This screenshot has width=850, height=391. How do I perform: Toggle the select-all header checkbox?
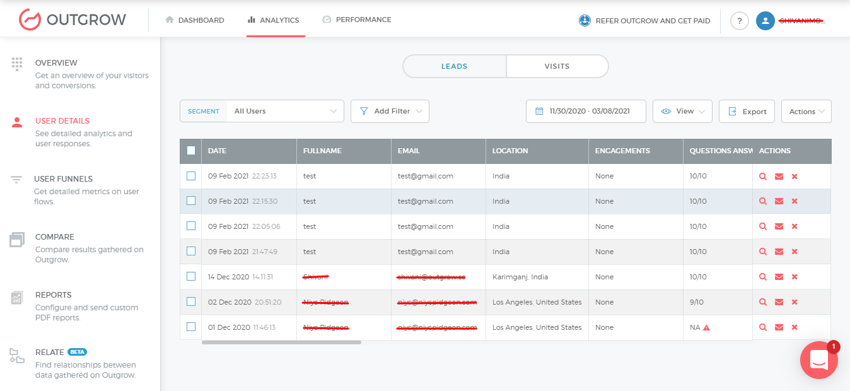point(191,151)
